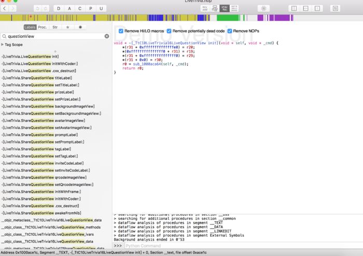This screenshot has height=256, width=363.
Task: Open the starred bookmarks tab
Action: [67, 27]
